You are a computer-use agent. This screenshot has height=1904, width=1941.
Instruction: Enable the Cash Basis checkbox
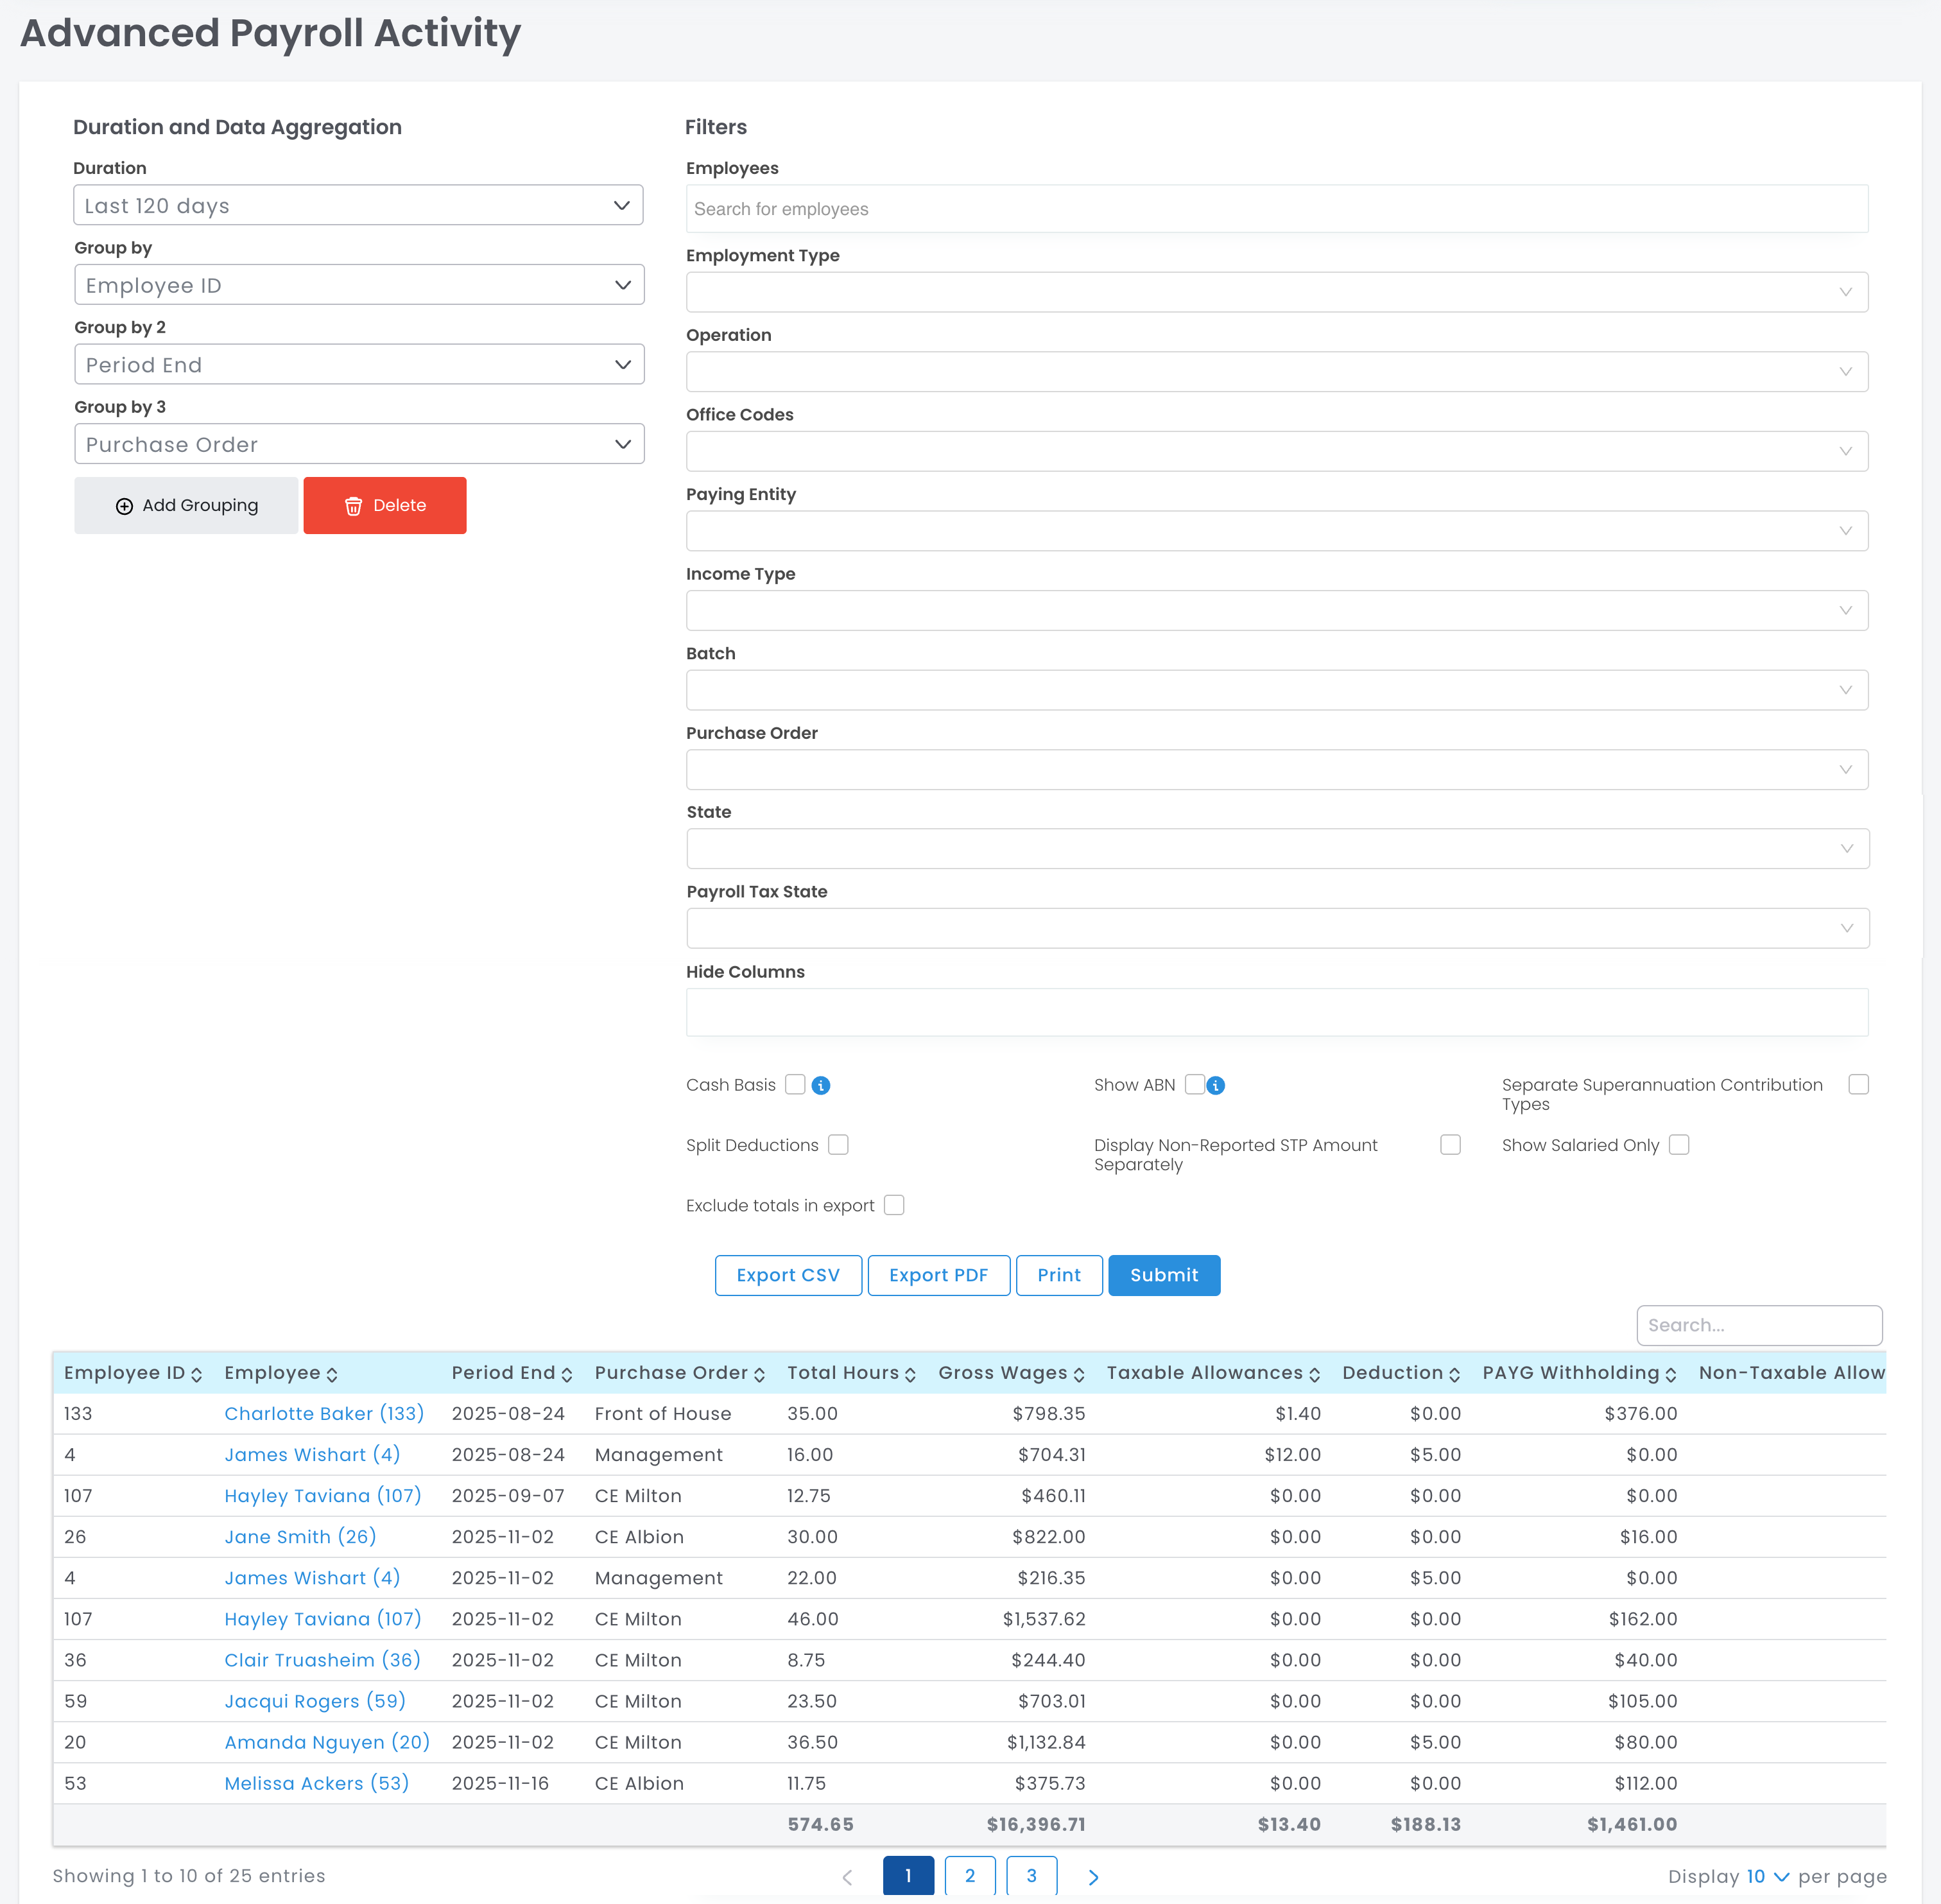pyautogui.click(x=795, y=1084)
